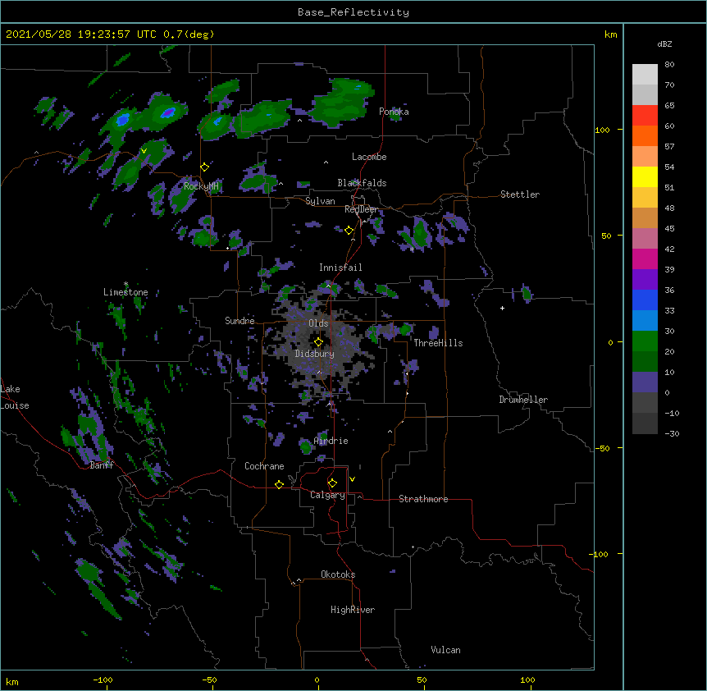This screenshot has width=707, height=691.
Task: Click the yellow diamond marker south of RedDeer
Action: click(349, 231)
